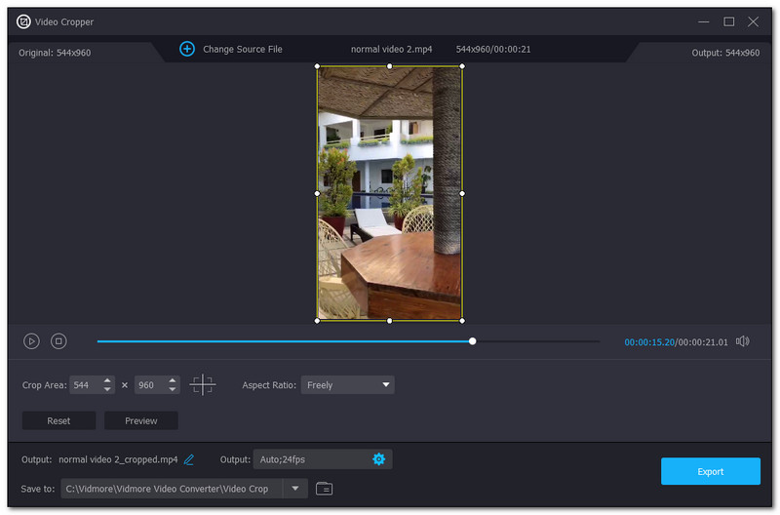
Task: Click the bottom-right crop handle
Action: (x=462, y=321)
